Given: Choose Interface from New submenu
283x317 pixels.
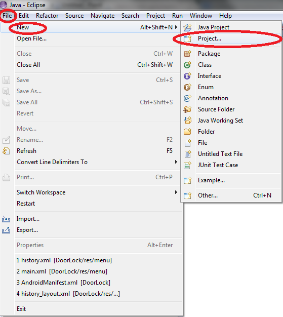Looking at the screenshot, I should (210, 76).
